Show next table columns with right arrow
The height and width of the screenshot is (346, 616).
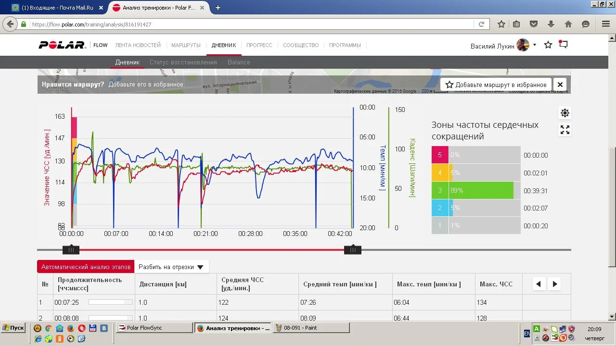tap(554, 284)
